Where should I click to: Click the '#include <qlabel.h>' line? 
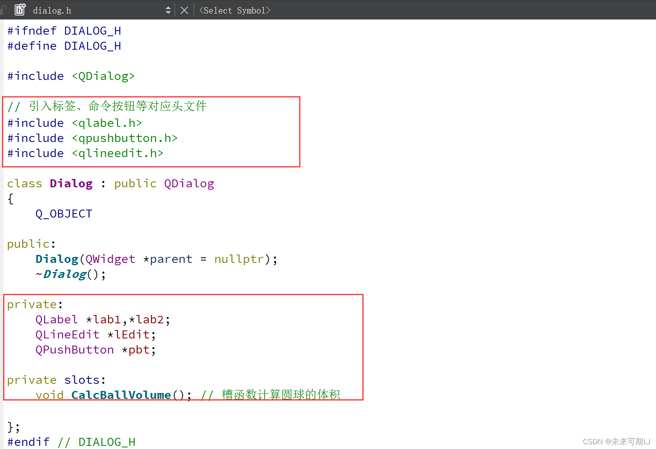[x=75, y=123]
